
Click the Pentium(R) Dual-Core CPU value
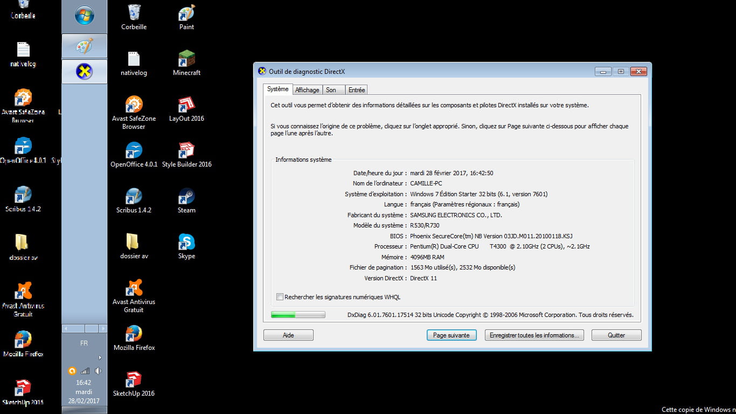click(500, 247)
